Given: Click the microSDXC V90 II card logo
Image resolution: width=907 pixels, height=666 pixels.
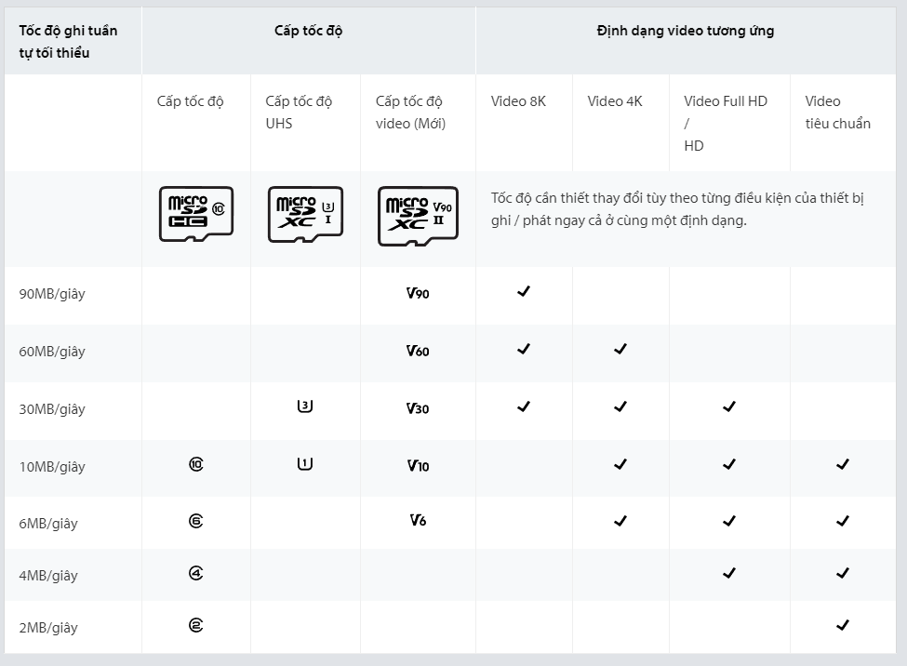Looking at the screenshot, I should [x=418, y=216].
